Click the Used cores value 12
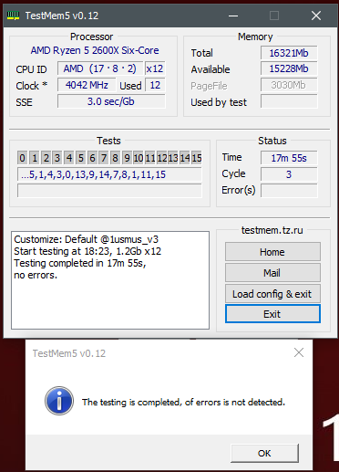The height and width of the screenshot is (472, 339). tap(155, 85)
